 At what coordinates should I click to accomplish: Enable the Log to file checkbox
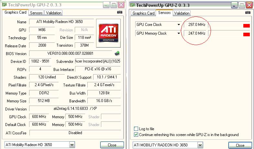pos(136,129)
